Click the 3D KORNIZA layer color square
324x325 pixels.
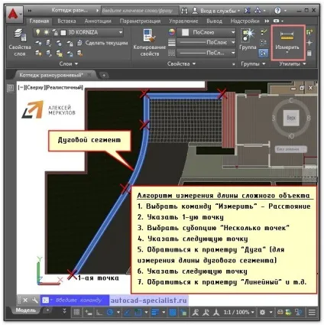click(63, 33)
